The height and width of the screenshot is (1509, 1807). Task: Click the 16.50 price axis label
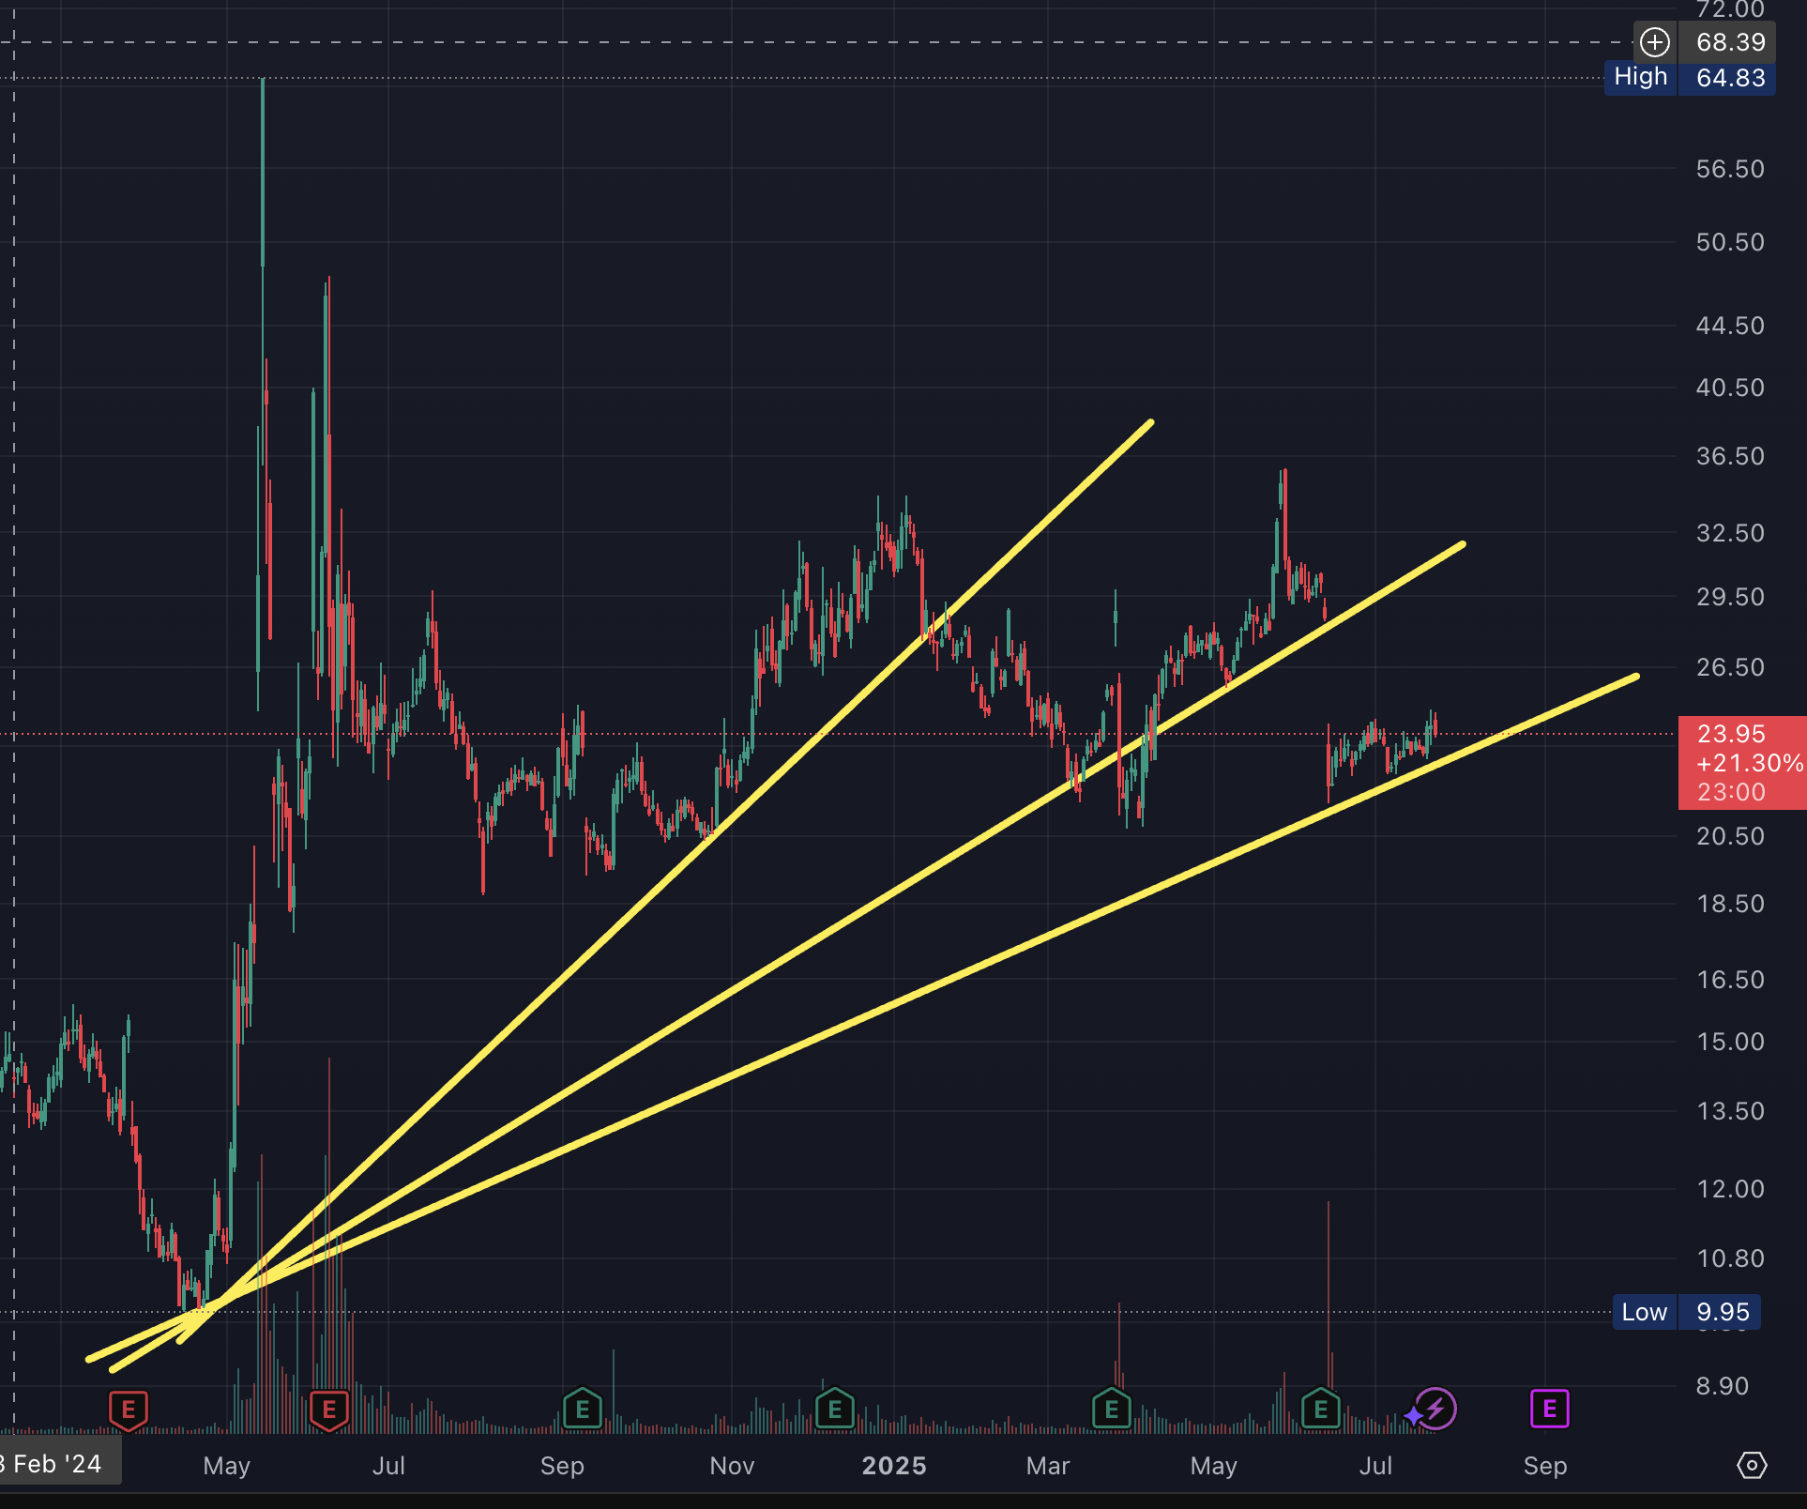pyautogui.click(x=1730, y=980)
